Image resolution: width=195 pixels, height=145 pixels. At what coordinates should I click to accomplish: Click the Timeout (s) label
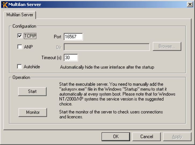(51, 57)
